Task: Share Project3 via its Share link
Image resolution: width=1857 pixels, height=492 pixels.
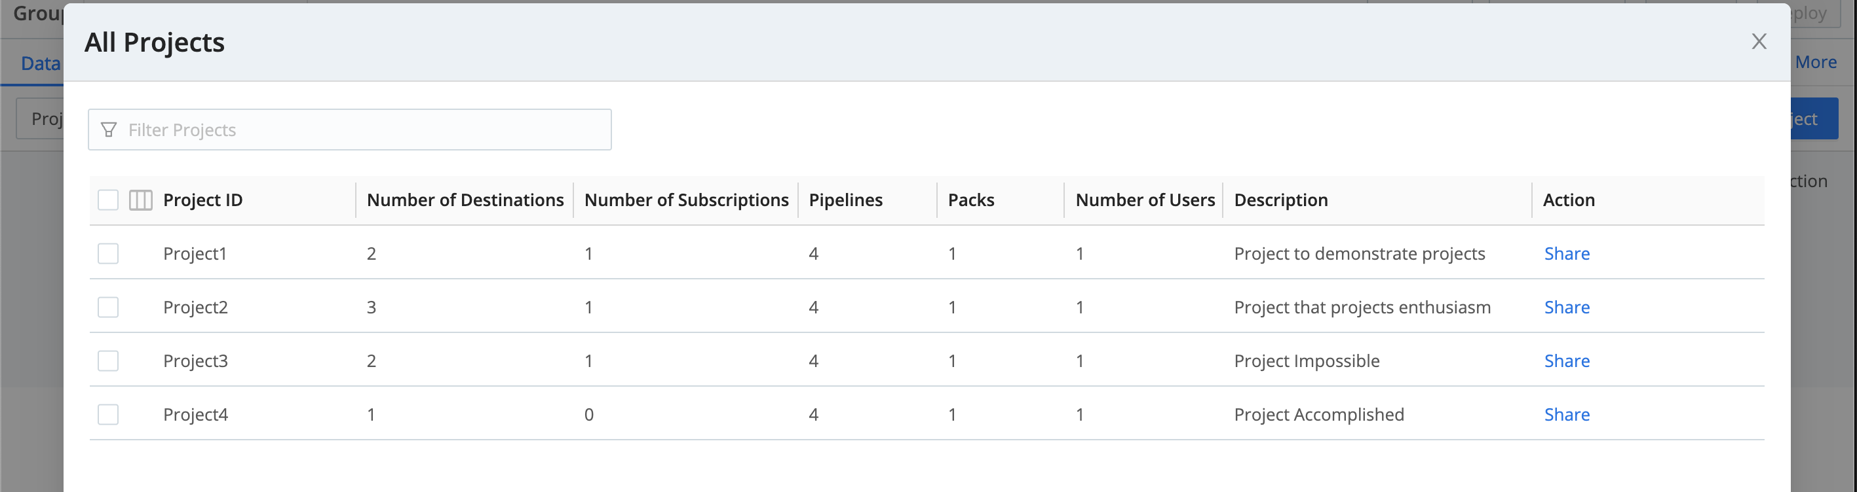Action: 1567,360
